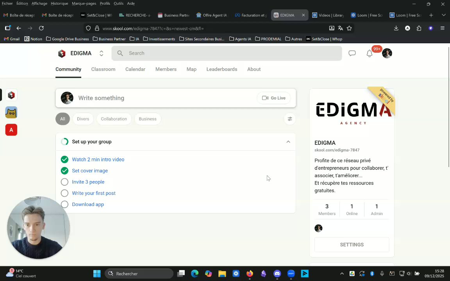Collapse the Set up your group panel

[x=288, y=142]
